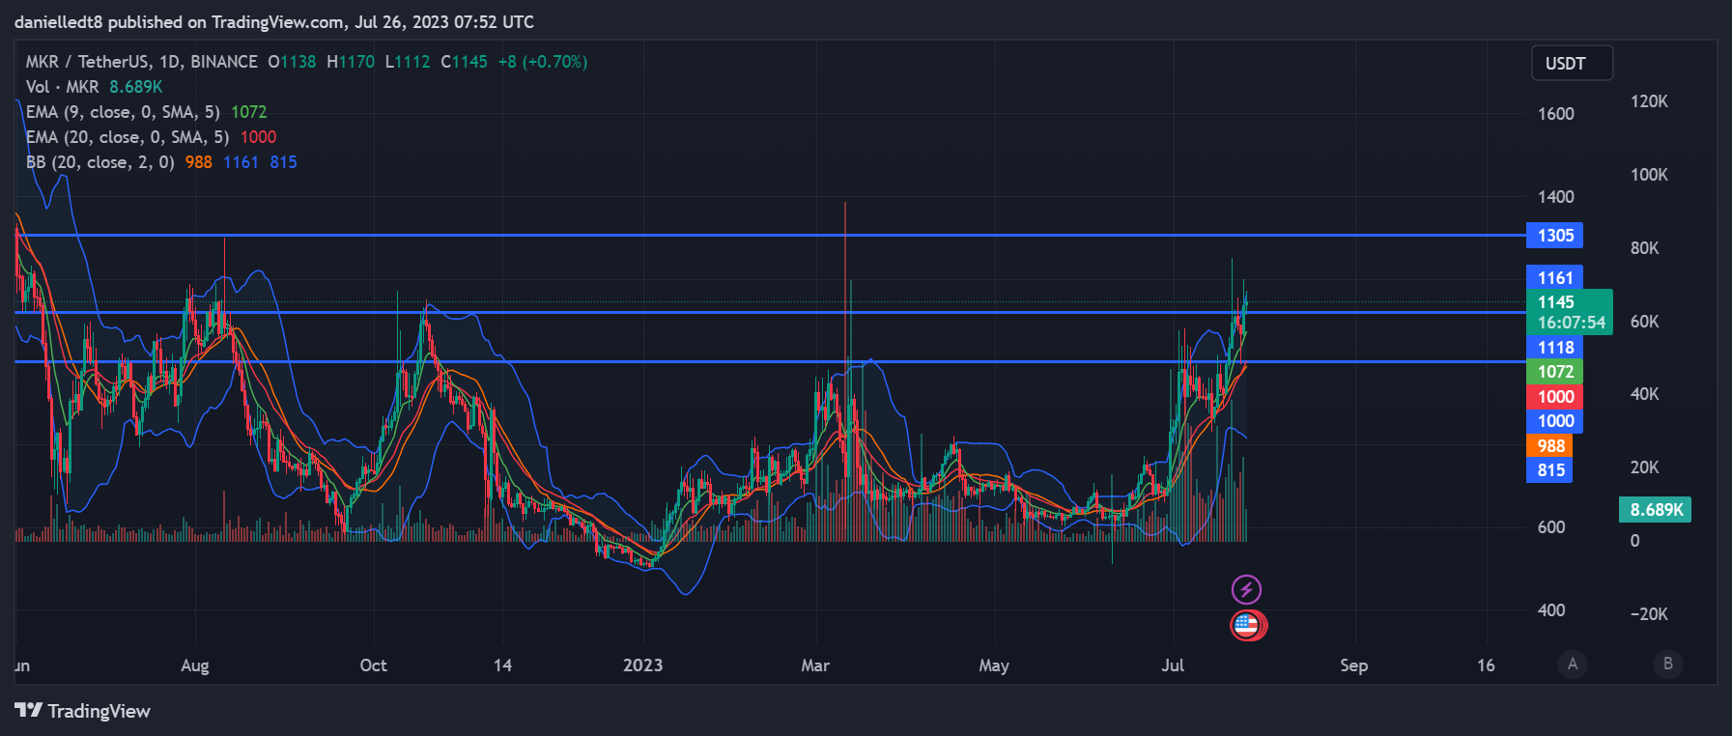The width and height of the screenshot is (1732, 736).
Task: Click the orange 988 BB basis label
Action: point(1550,445)
